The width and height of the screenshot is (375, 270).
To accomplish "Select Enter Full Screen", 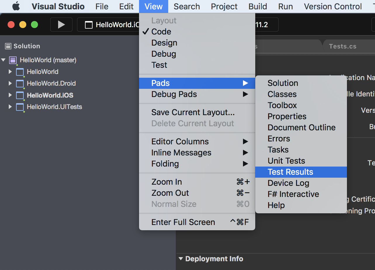I will 183,222.
